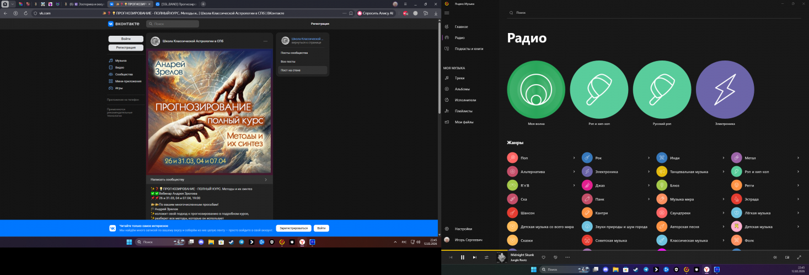Start the Электроника lightning station
The height and width of the screenshot is (275, 809).
pyautogui.click(x=725, y=90)
